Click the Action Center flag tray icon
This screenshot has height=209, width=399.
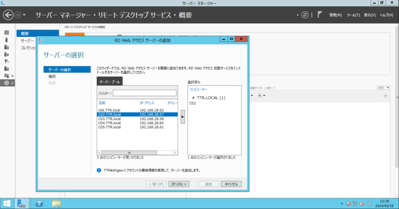[x=348, y=204]
